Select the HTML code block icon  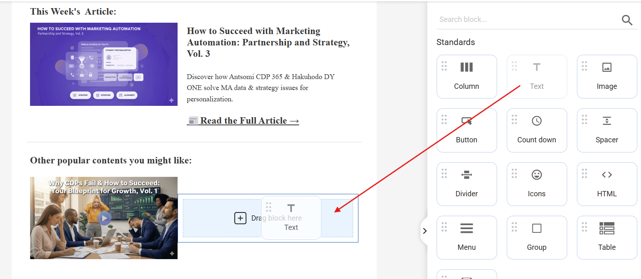(x=607, y=175)
